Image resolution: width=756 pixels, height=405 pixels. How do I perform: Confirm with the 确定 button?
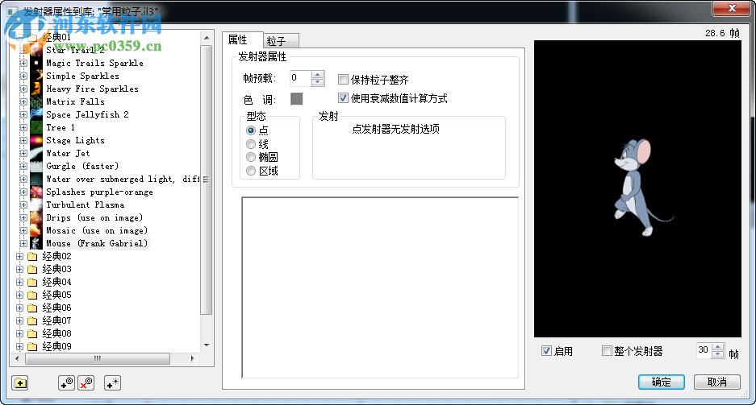coord(662,382)
